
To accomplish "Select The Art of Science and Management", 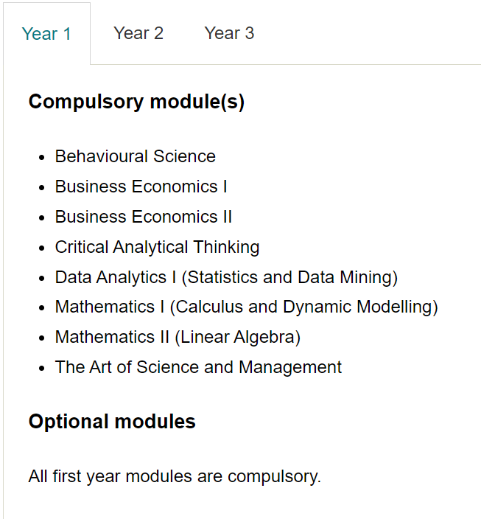I will tap(198, 367).
